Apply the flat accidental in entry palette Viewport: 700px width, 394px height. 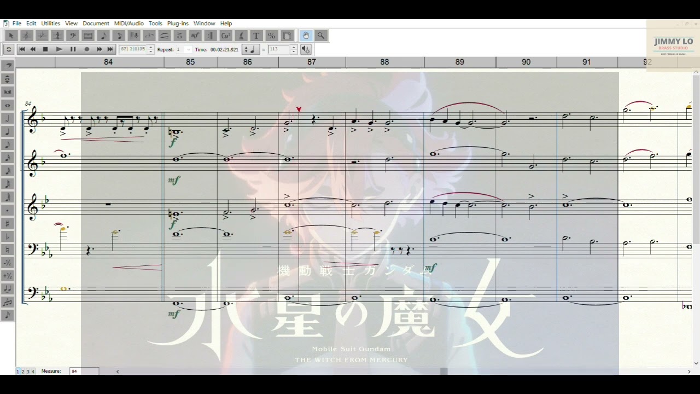pyautogui.click(x=8, y=236)
